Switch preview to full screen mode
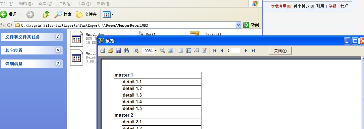Image resolution: width=364 pixels, height=129 pixels. 170,50
